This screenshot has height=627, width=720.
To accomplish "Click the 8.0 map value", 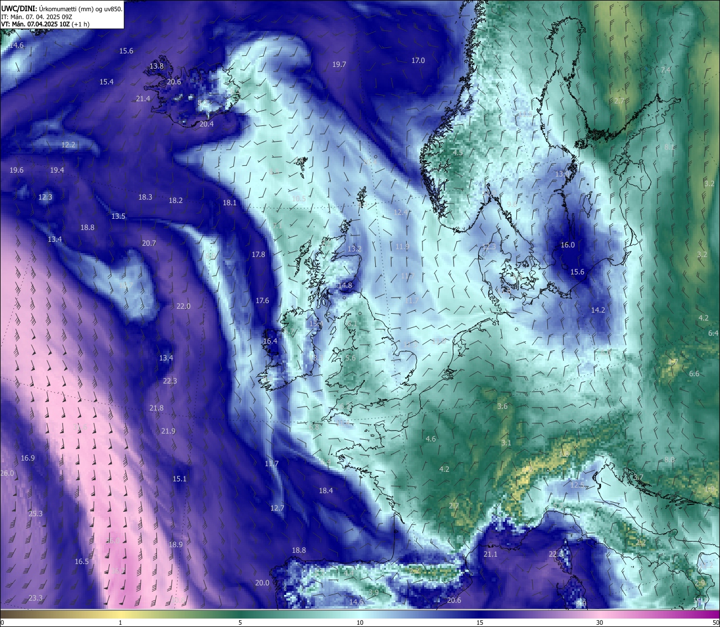I will (669, 460).
